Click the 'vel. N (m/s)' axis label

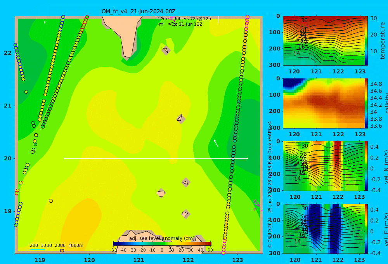[386, 167]
